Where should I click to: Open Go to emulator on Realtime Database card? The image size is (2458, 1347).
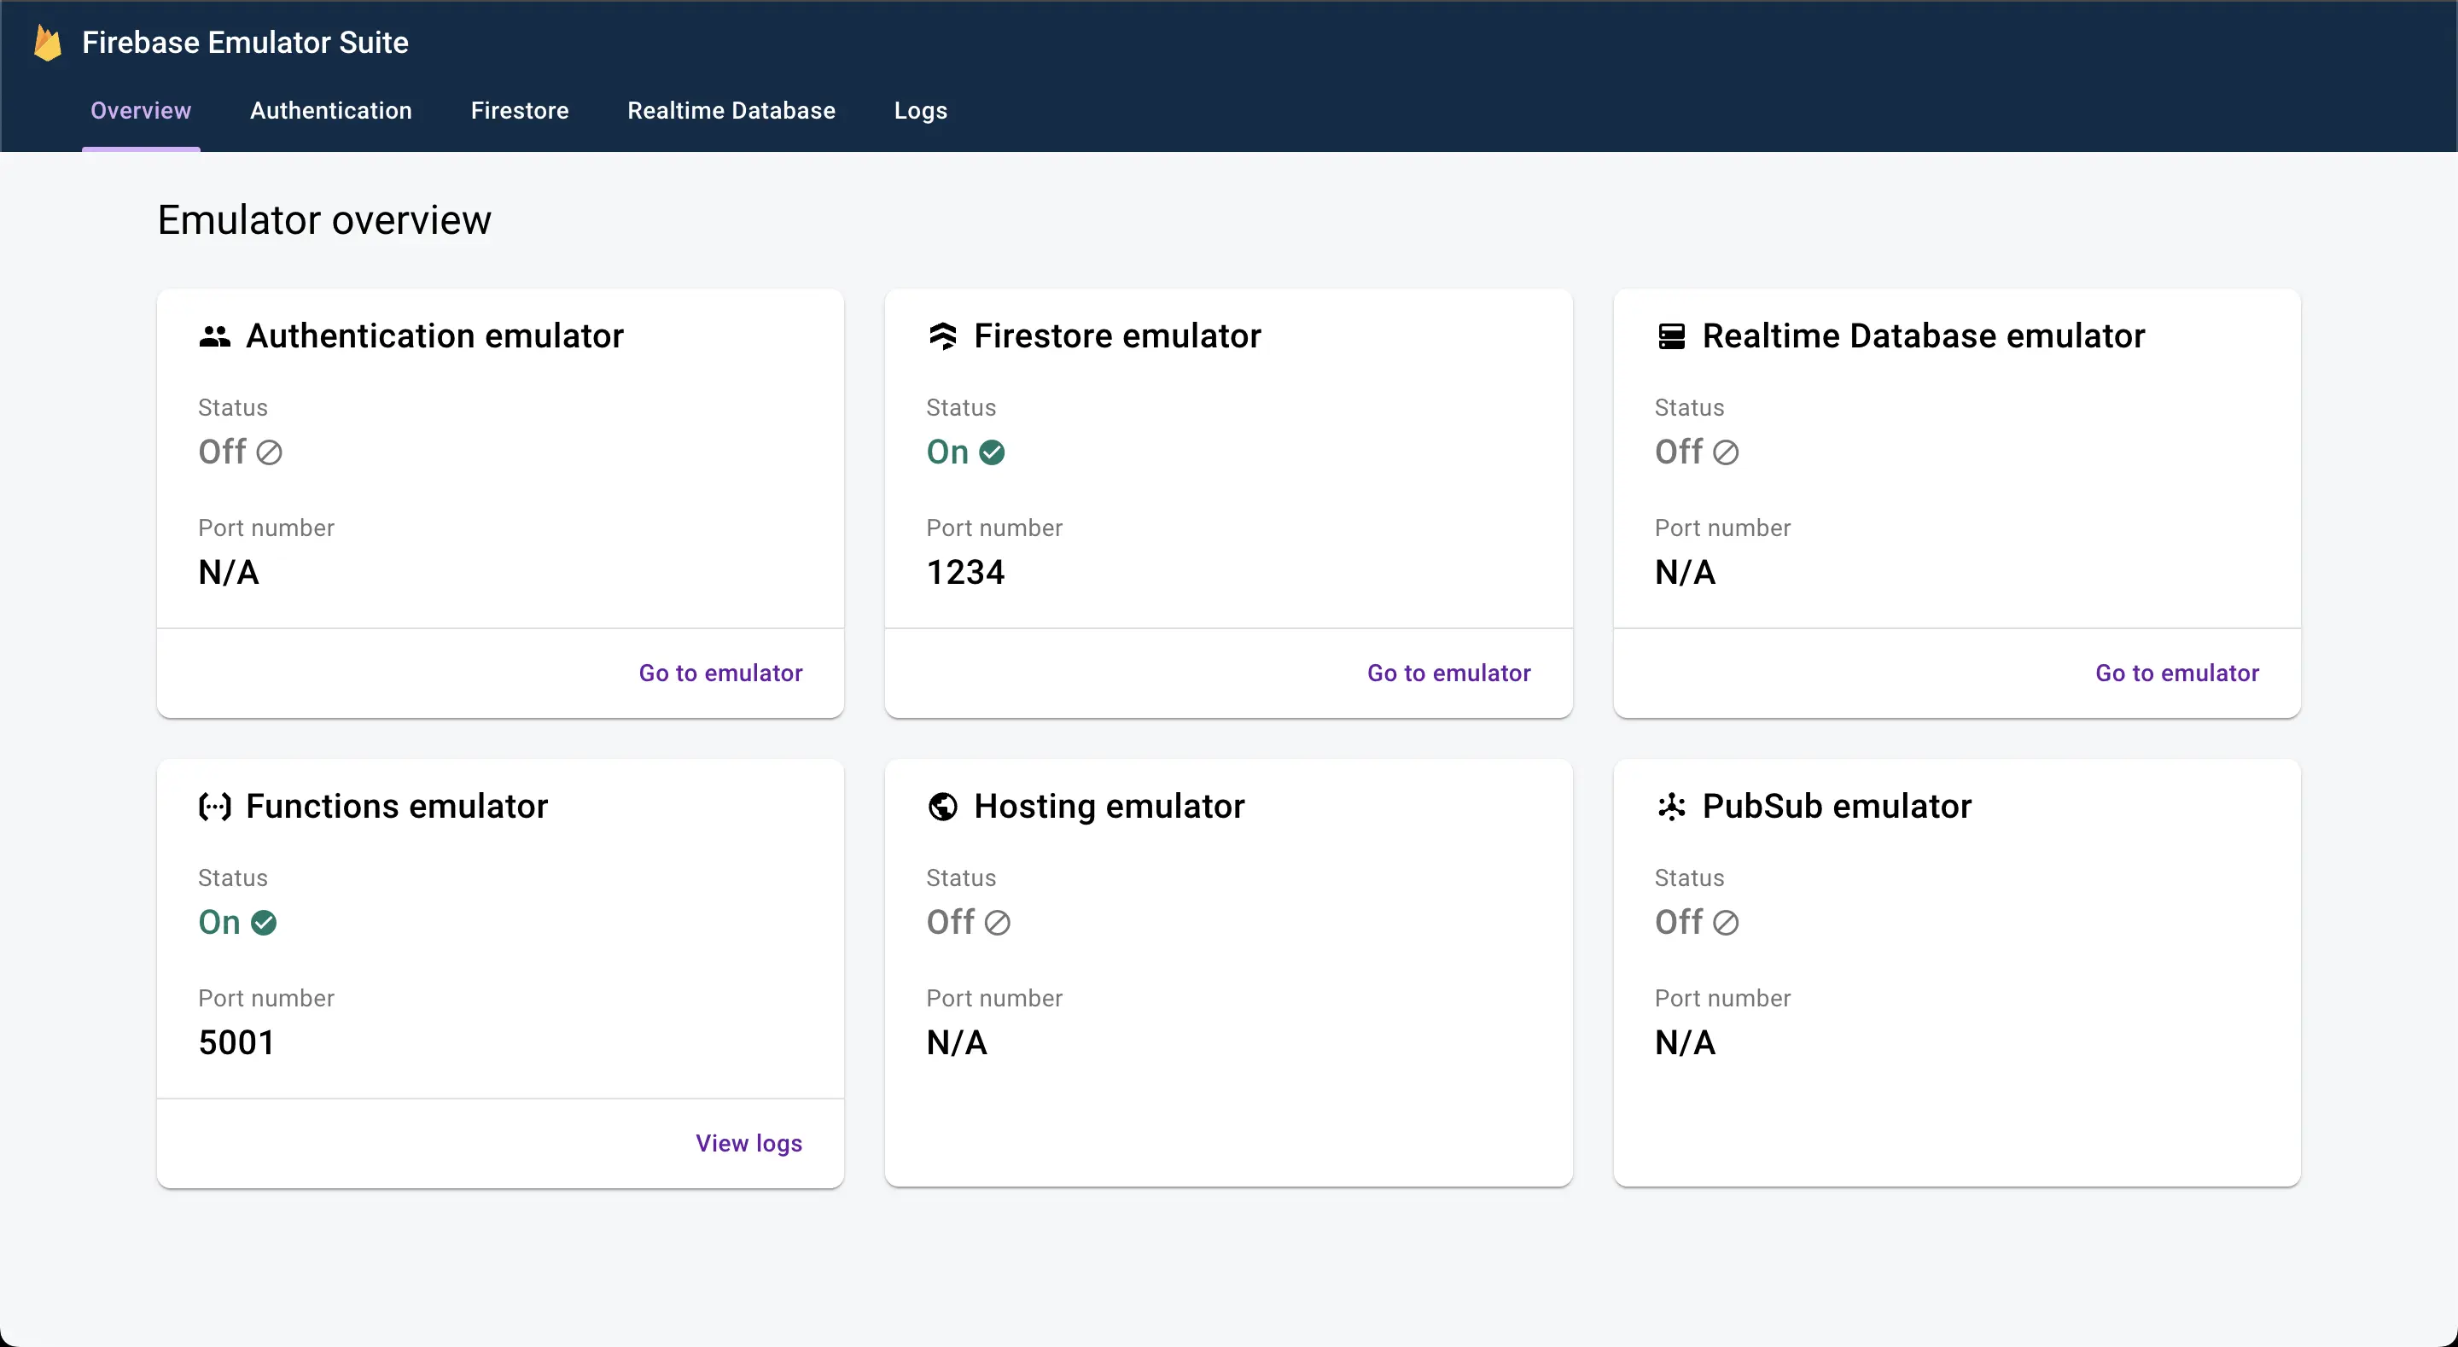2176,672
